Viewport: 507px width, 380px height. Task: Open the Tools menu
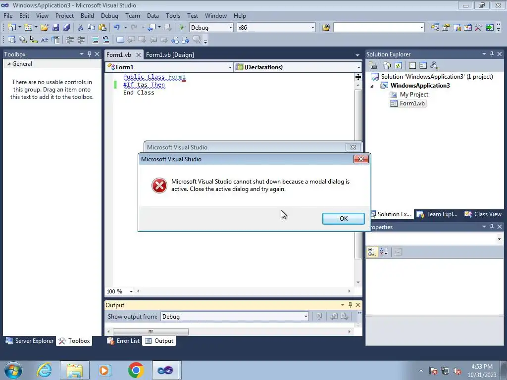173,15
